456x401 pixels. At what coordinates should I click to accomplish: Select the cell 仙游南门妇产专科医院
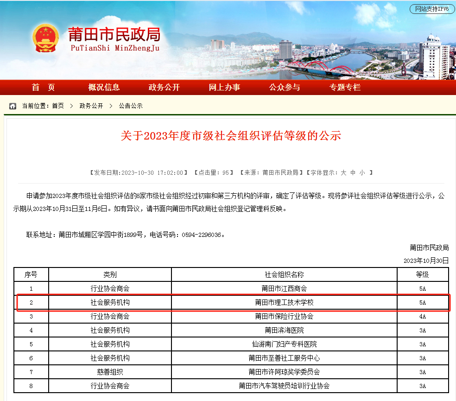coord(284,344)
